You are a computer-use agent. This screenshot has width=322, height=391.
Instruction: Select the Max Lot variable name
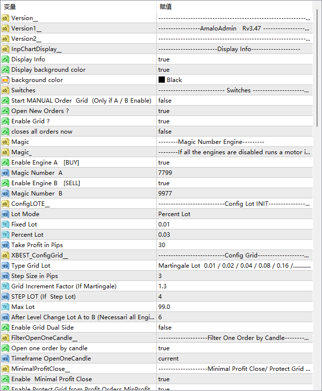23,307
